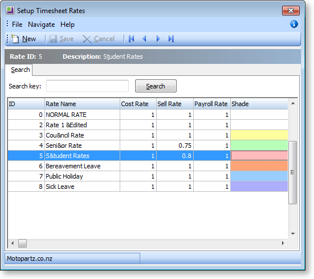
Task: Select the yellow shade of Council Rate
Action: [259, 135]
